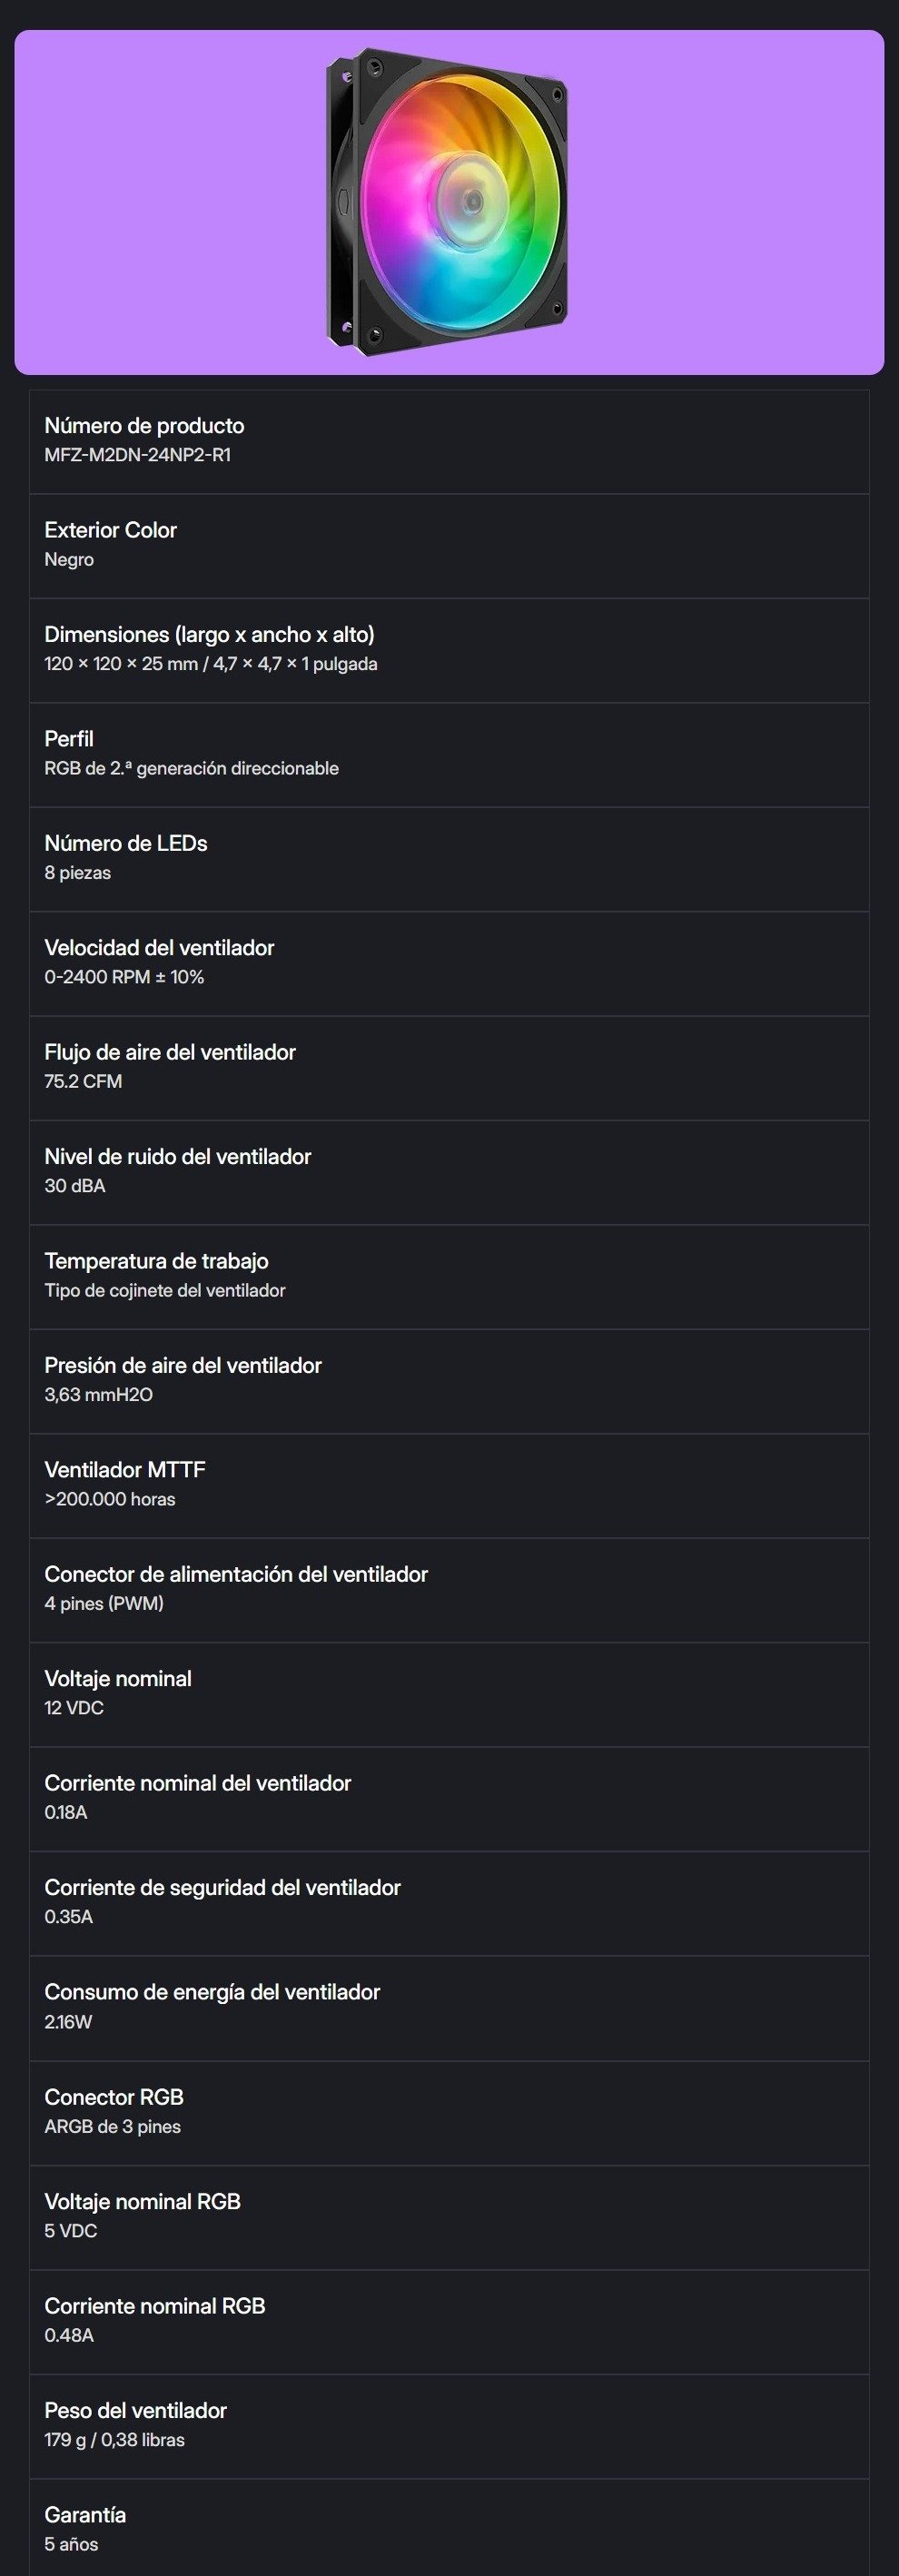This screenshot has height=2576, width=899.
Task: Click the Conector RGB heading
Action: tap(114, 2097)
